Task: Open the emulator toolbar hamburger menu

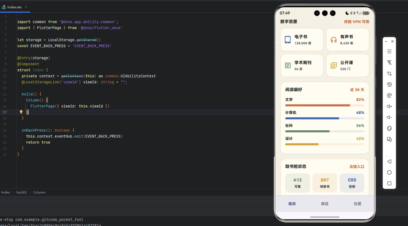Action: [389, 52]
